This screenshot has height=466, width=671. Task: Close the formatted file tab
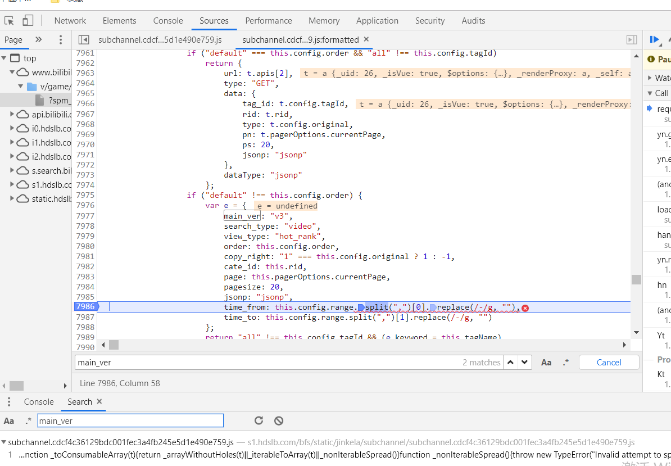pos(366,39)
